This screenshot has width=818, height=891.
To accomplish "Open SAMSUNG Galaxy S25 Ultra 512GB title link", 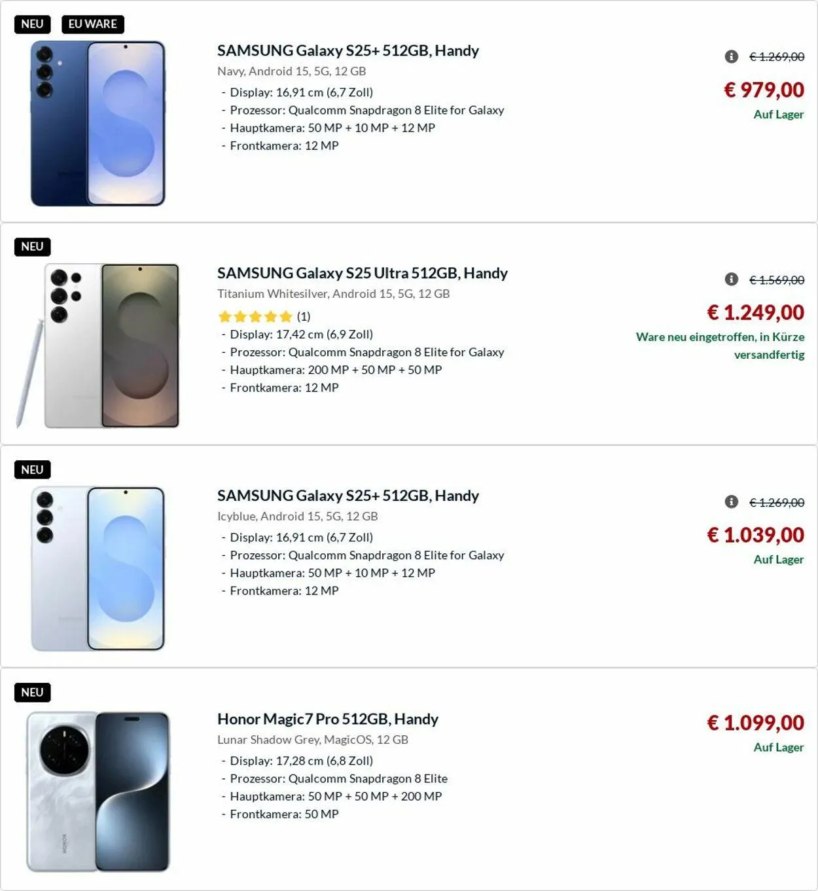I will point(362,273).
